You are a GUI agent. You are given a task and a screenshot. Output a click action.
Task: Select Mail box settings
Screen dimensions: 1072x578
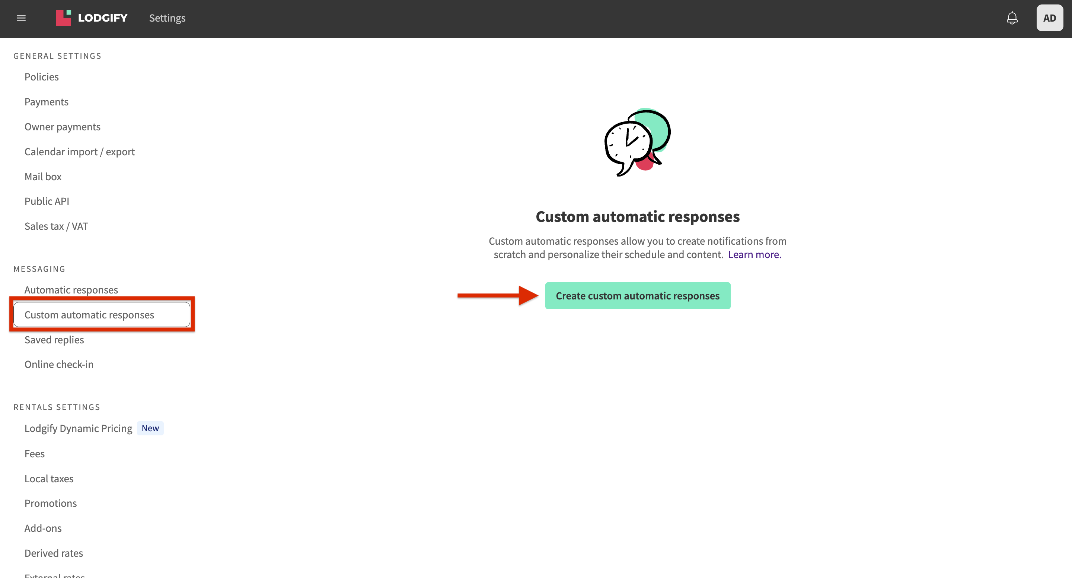coord(43,177)
